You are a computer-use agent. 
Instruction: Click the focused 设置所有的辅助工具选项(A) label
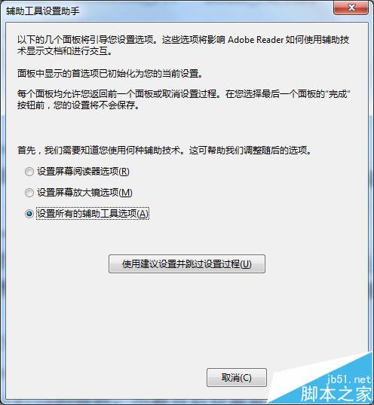click(93, 214)
